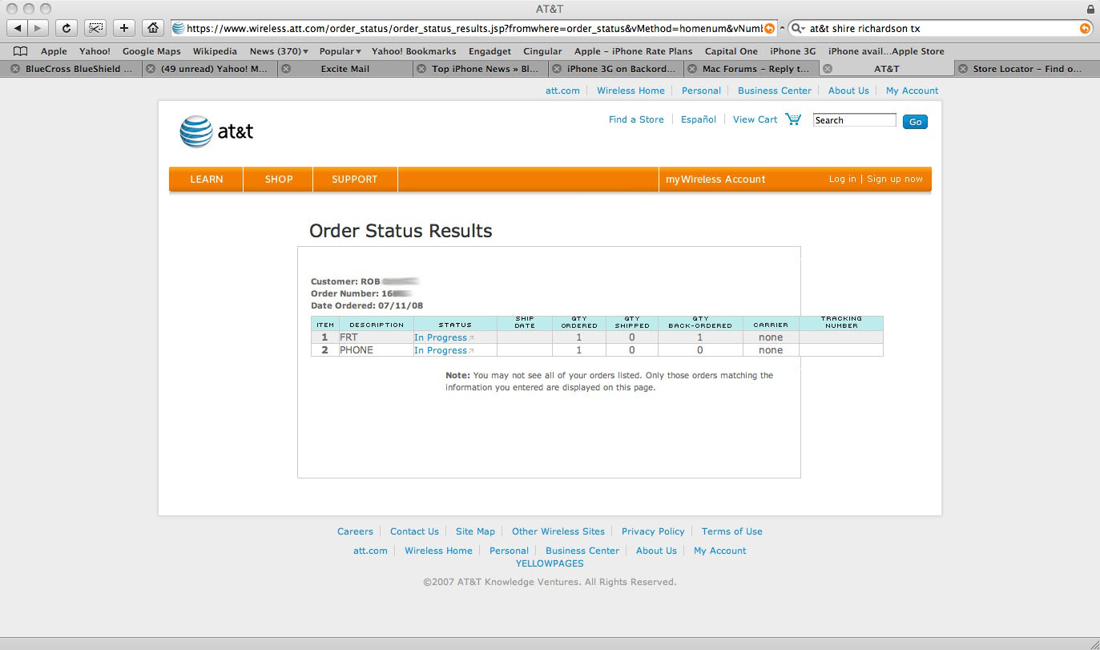Close the iPhone 3G on Backorder tab
This screenshot has height=650, width=1100.
click(x=556, y=69)
